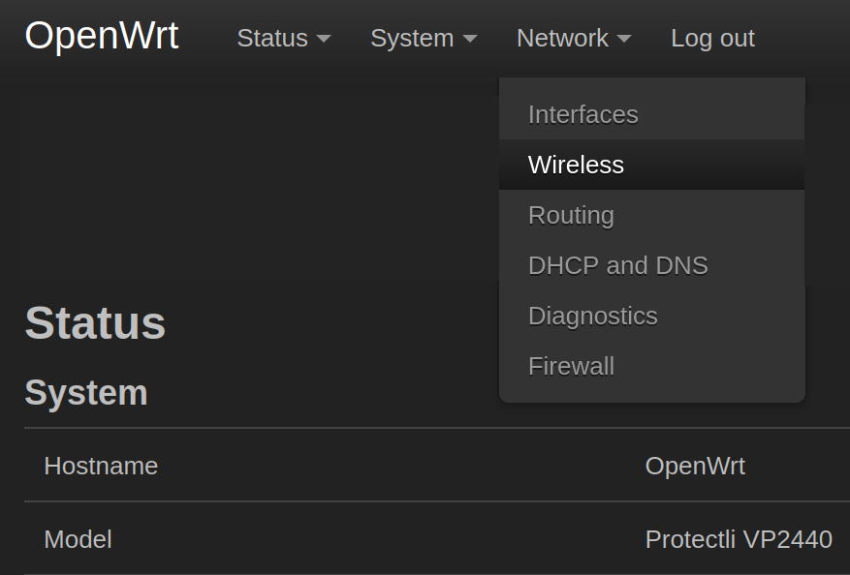Collapse the Network dropdown menu
The image size is (850, 575).
coord(573,38)
